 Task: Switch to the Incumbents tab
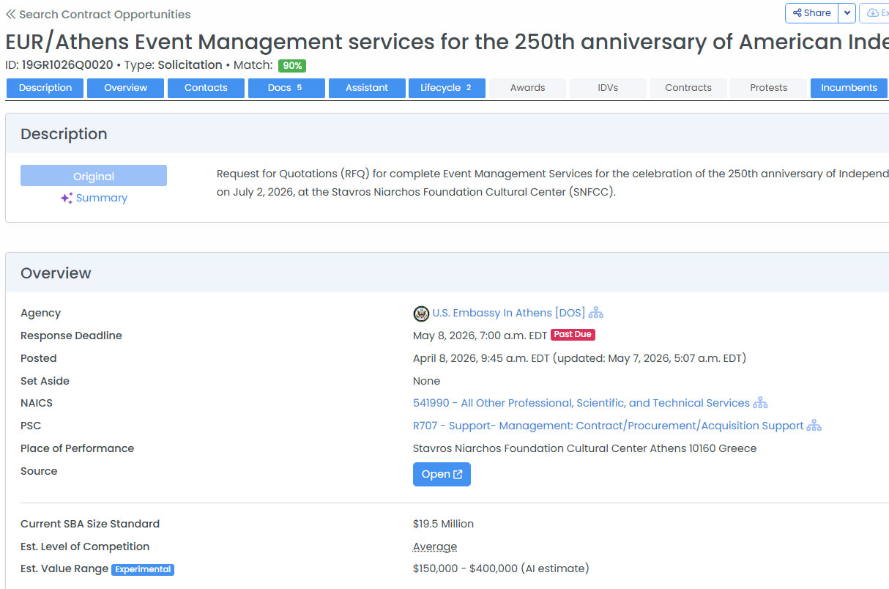(849, 88)
